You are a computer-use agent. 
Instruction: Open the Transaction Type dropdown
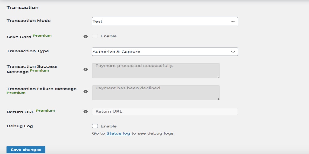(x=165, y=52)
